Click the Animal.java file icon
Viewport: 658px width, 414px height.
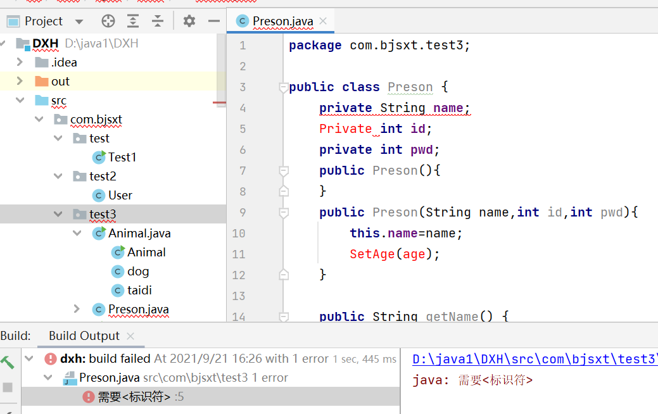click(99, 233)
